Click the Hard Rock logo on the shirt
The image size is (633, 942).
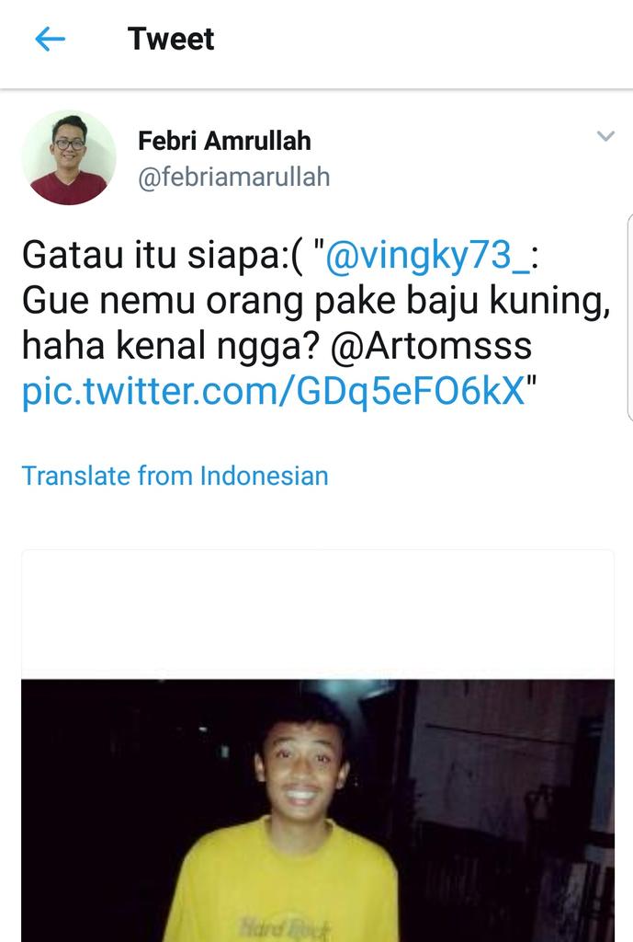point(286,925)
